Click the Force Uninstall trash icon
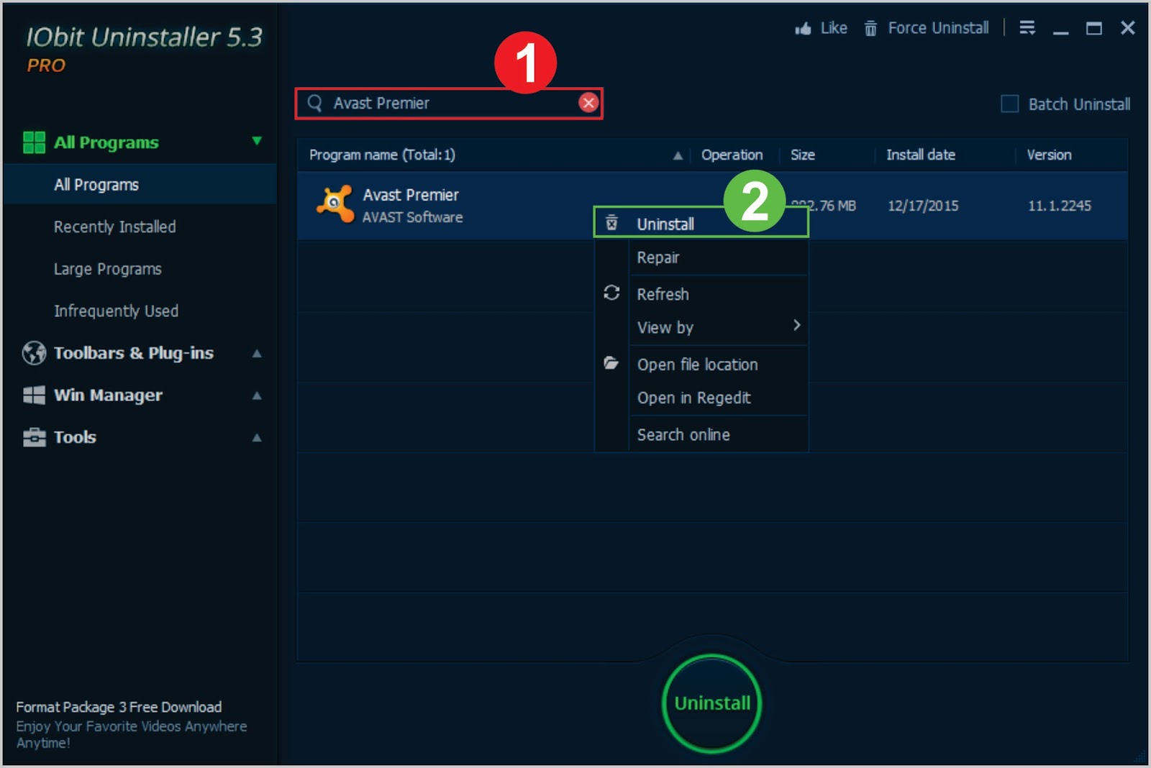1151x768 pixels. [870, 28]
